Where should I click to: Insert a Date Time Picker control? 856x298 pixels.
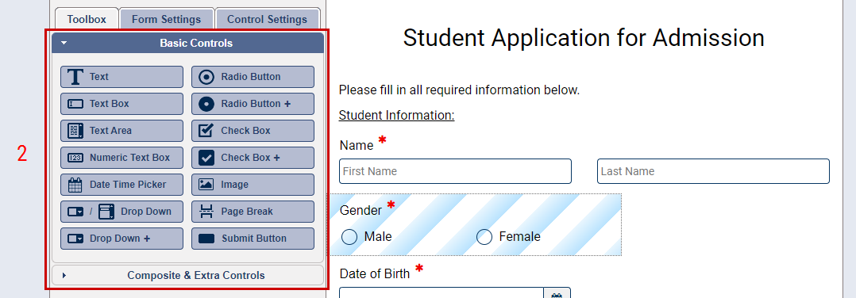[x=121, y=185]
